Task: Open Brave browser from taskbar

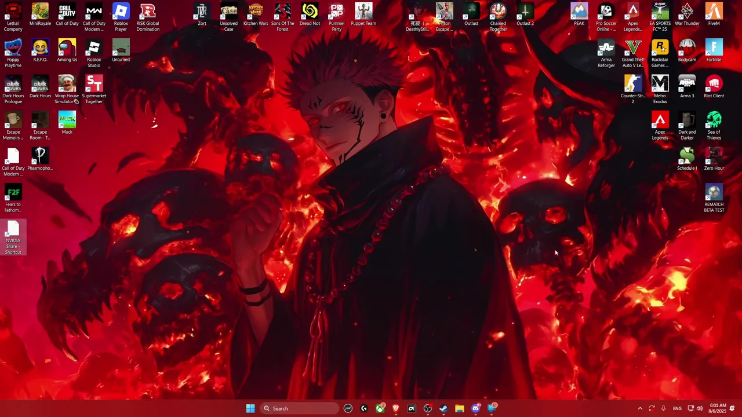Action: coord(396,408)
